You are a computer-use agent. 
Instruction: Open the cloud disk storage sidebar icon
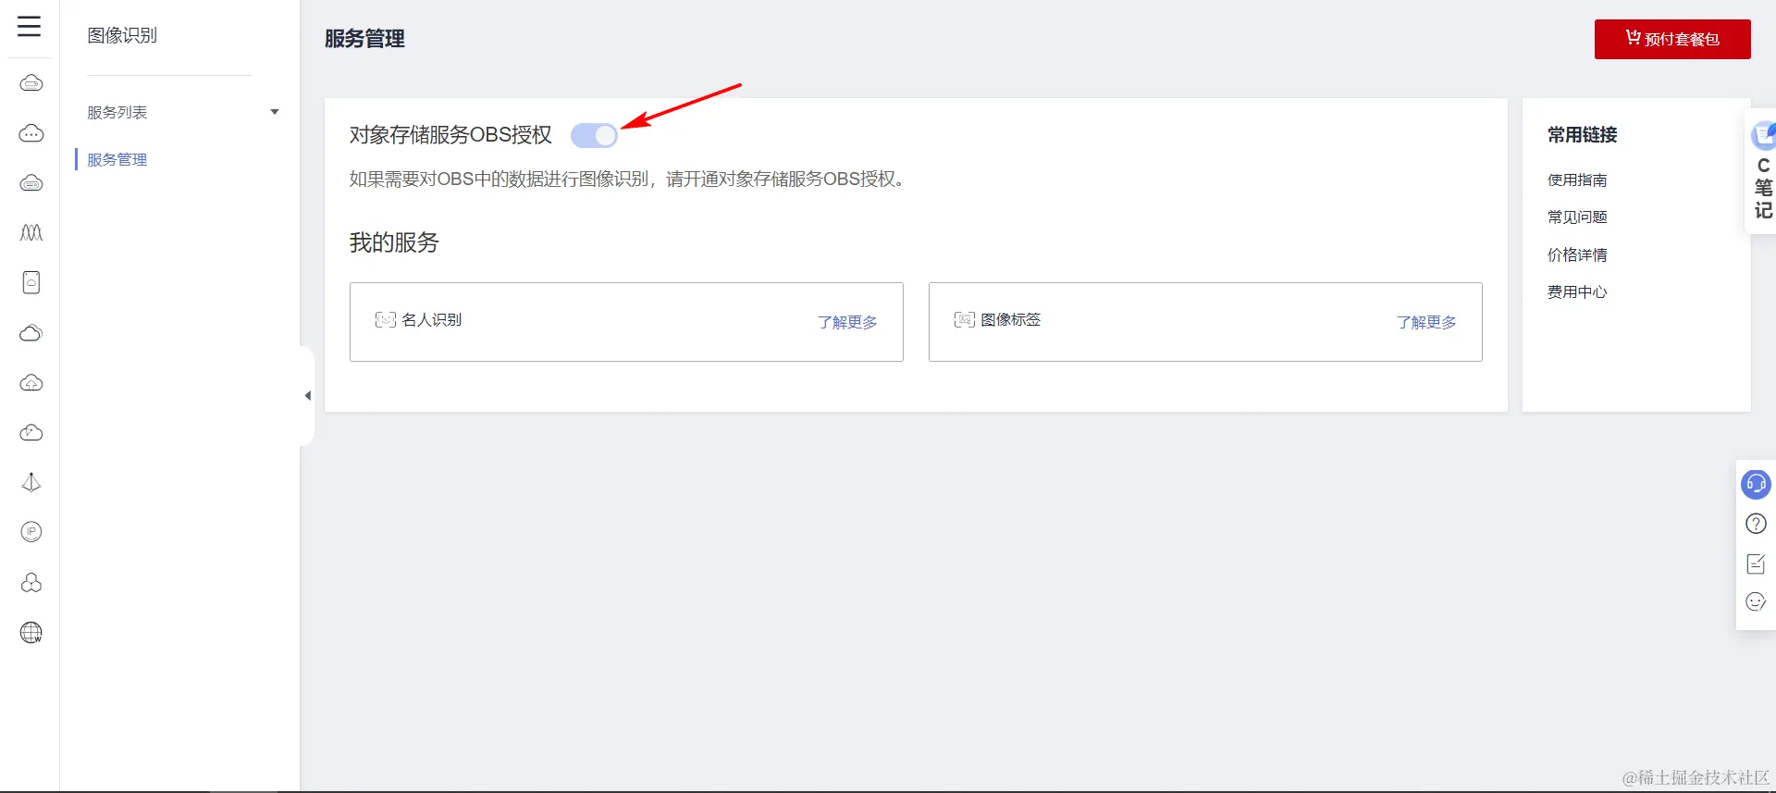(31, 182)
